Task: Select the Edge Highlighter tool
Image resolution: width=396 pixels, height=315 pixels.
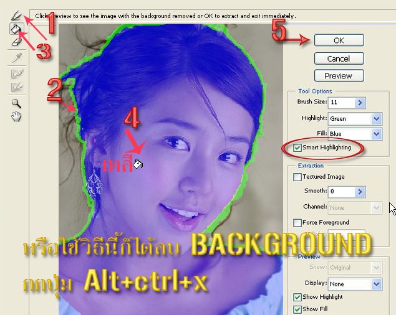Action: coord(17,16)
